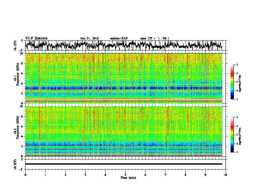Click the "Time (min)" x-axis label
Screen dimensions: 254x196
pyautogui.click(x=128, y=178)
